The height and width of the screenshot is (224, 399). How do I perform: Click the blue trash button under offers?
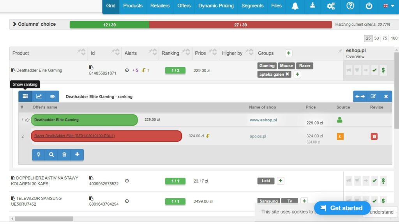point(64,155)
